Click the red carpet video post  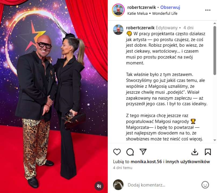pyautogui.click(x=54, y=96)
